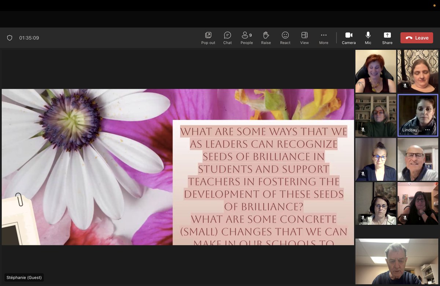Viewport: 440px width, 286px height.
Task: Select woman in pink room tile
Action: click(x=418, y=203)
